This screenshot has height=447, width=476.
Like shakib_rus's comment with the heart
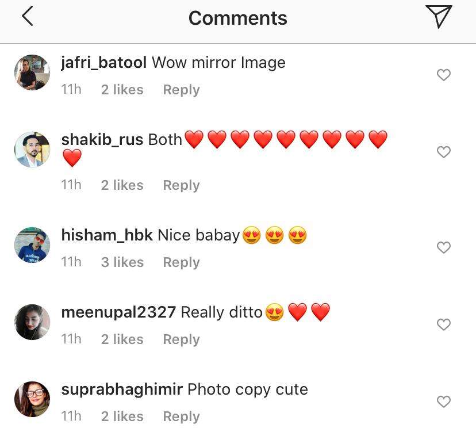pos(444,152)
